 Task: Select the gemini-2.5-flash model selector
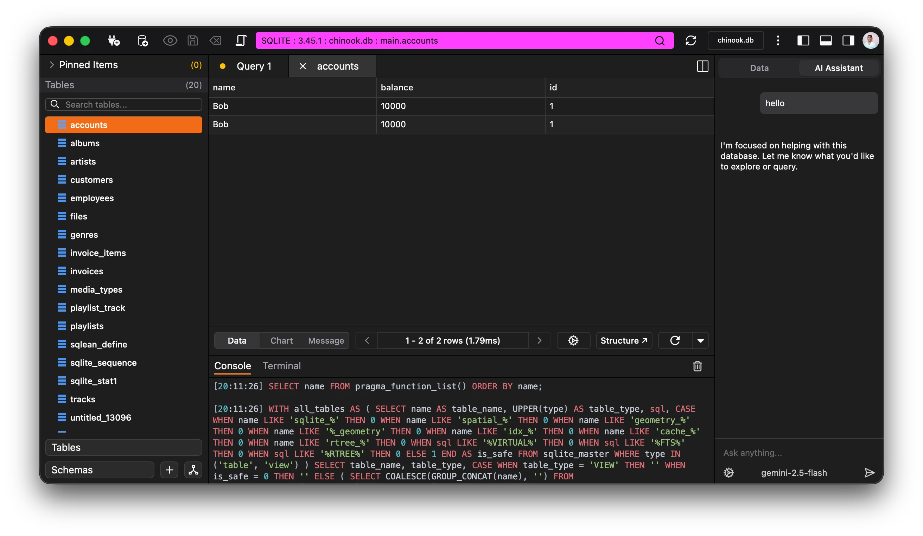click(794, 473)
